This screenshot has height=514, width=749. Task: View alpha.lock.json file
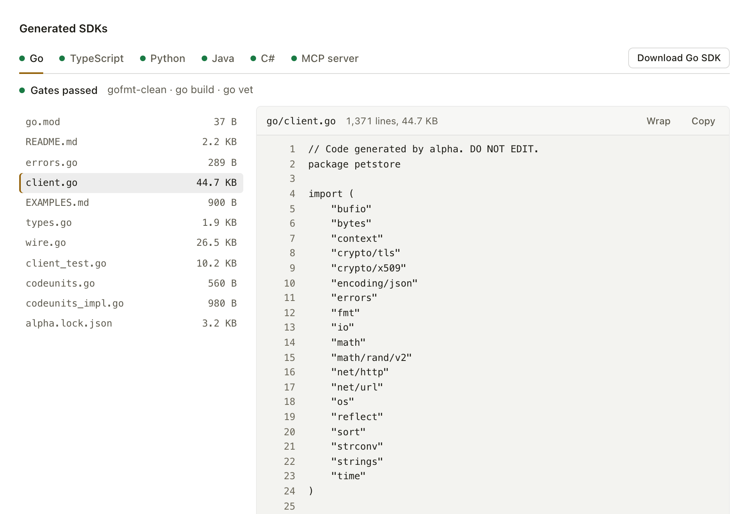pyautogui.click(x=131, y=323)
